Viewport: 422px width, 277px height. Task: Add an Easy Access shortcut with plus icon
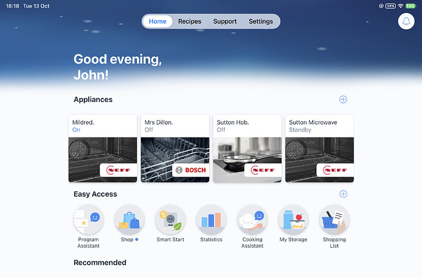coord(343,194)
